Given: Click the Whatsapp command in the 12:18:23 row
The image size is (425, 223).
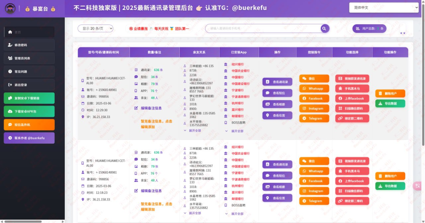Looking at the screenshot, I should (x=314, y=171).
